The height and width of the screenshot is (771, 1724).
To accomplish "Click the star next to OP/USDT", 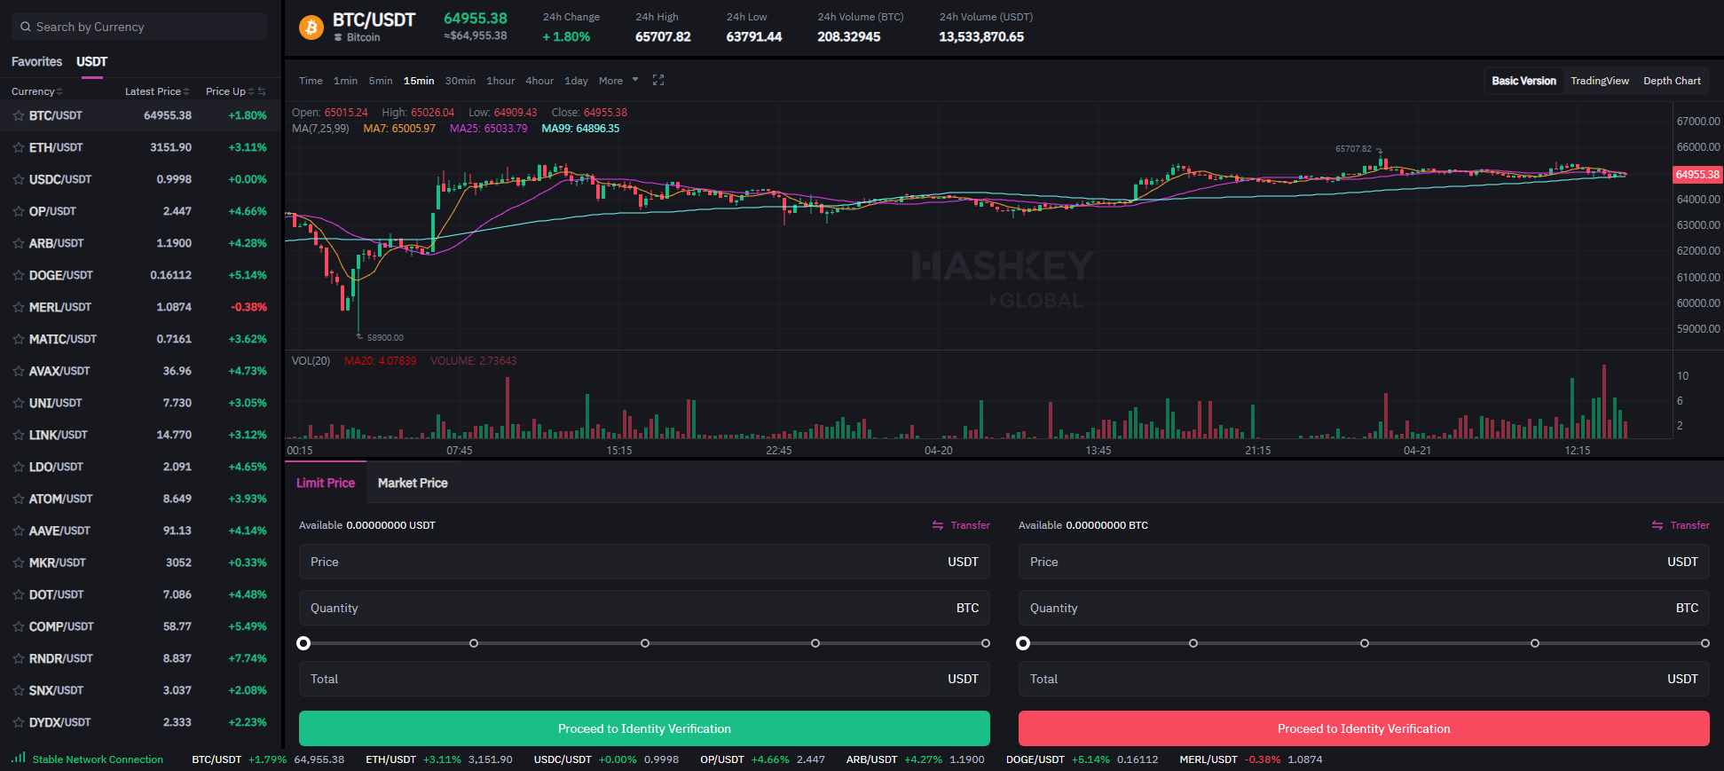I will [19, 211].
